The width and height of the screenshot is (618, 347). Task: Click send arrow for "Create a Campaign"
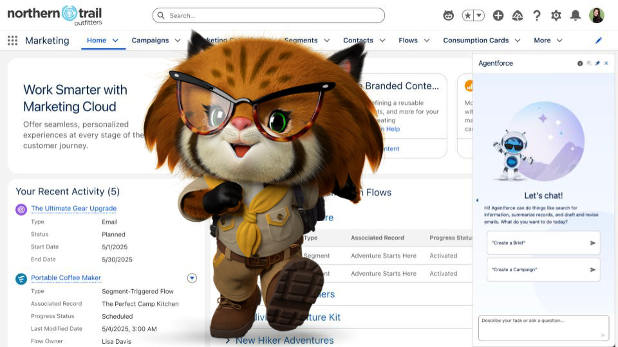tap(592, 270)
